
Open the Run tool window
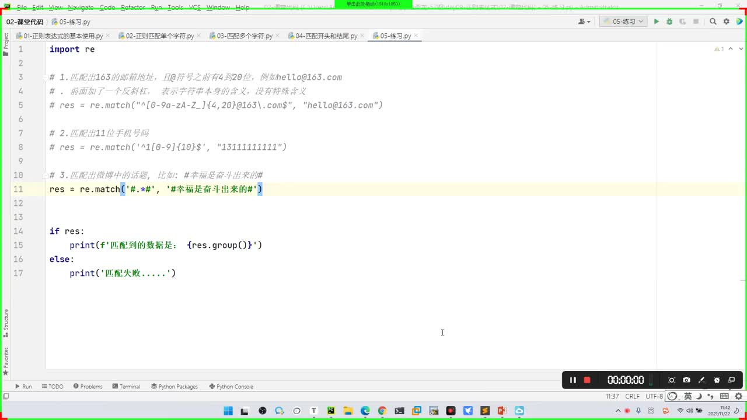(23, 386)
